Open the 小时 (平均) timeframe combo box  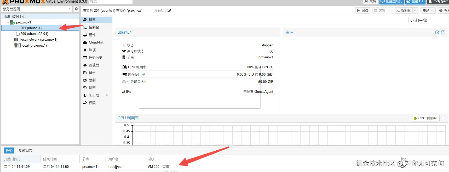click(429, 20)
